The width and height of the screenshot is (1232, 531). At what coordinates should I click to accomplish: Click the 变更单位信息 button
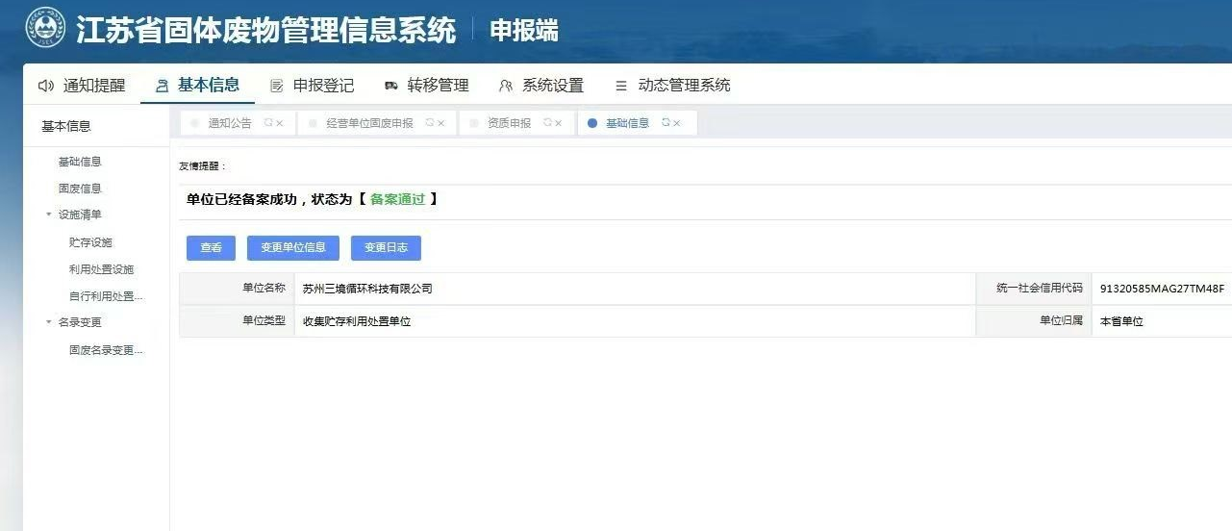click(293, 248)
